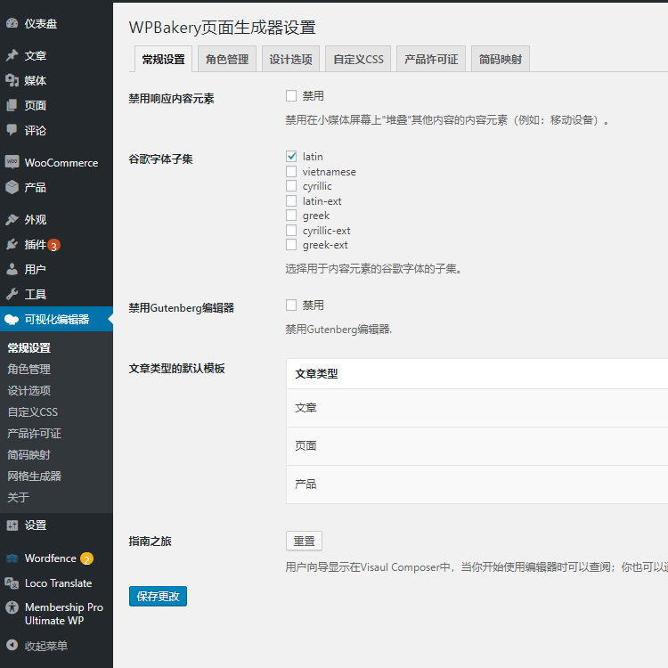Open the 自定义CSS tab
Screen dimensions: 668x668
click(358, 59)
